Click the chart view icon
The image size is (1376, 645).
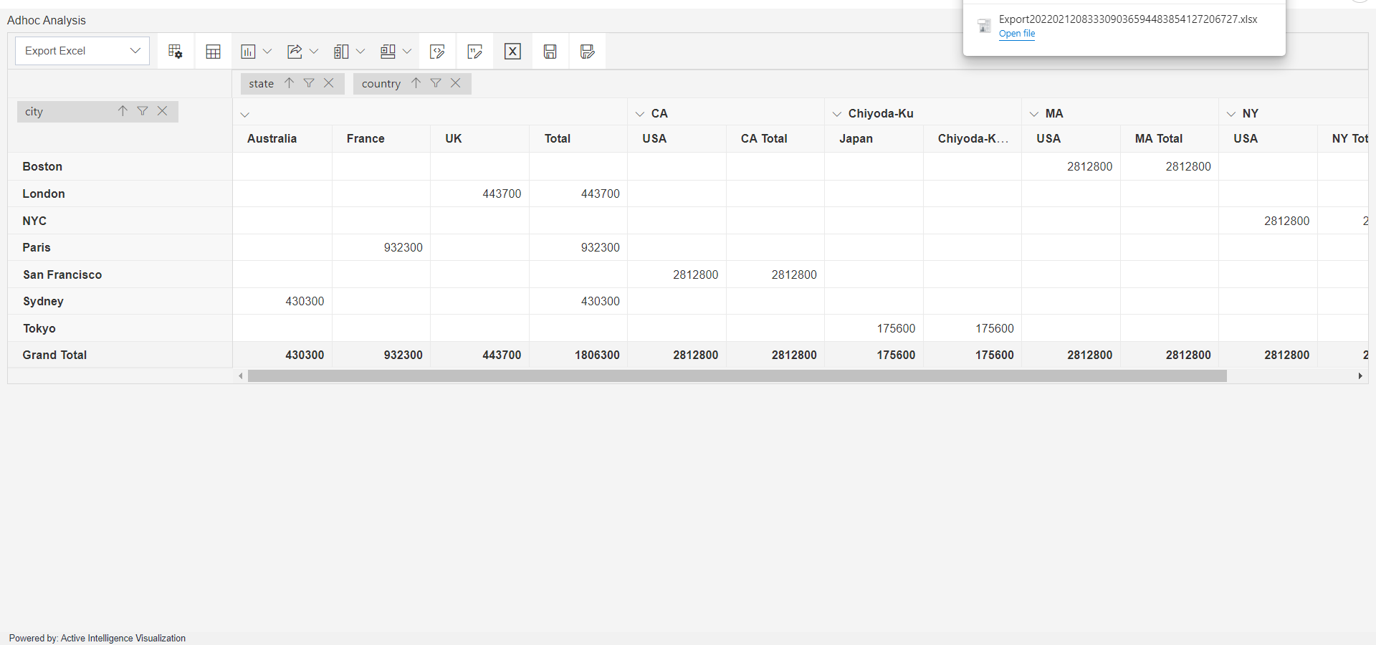(x=248, y=51)
